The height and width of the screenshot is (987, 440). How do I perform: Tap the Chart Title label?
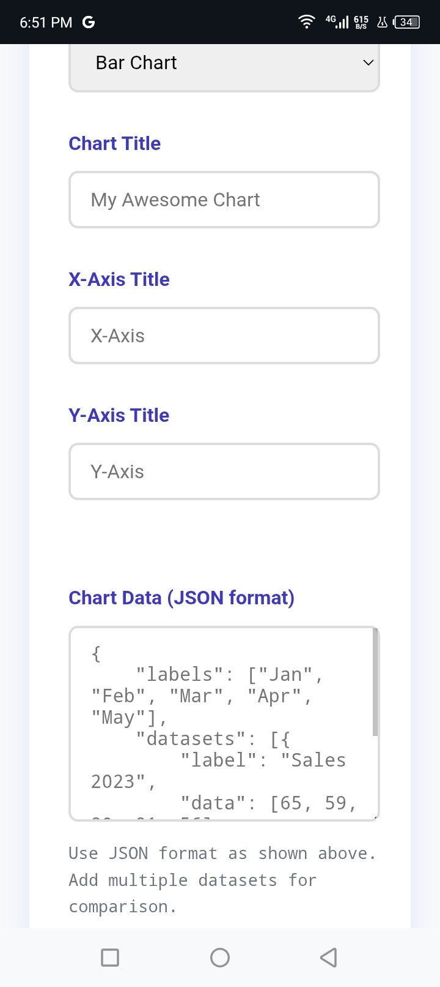pyautogui.click(x=115, y=143)
